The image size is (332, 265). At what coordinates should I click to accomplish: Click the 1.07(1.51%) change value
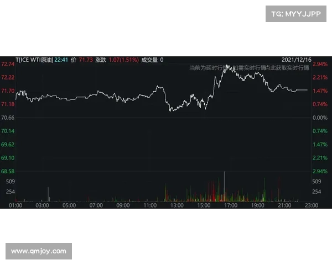123,60
